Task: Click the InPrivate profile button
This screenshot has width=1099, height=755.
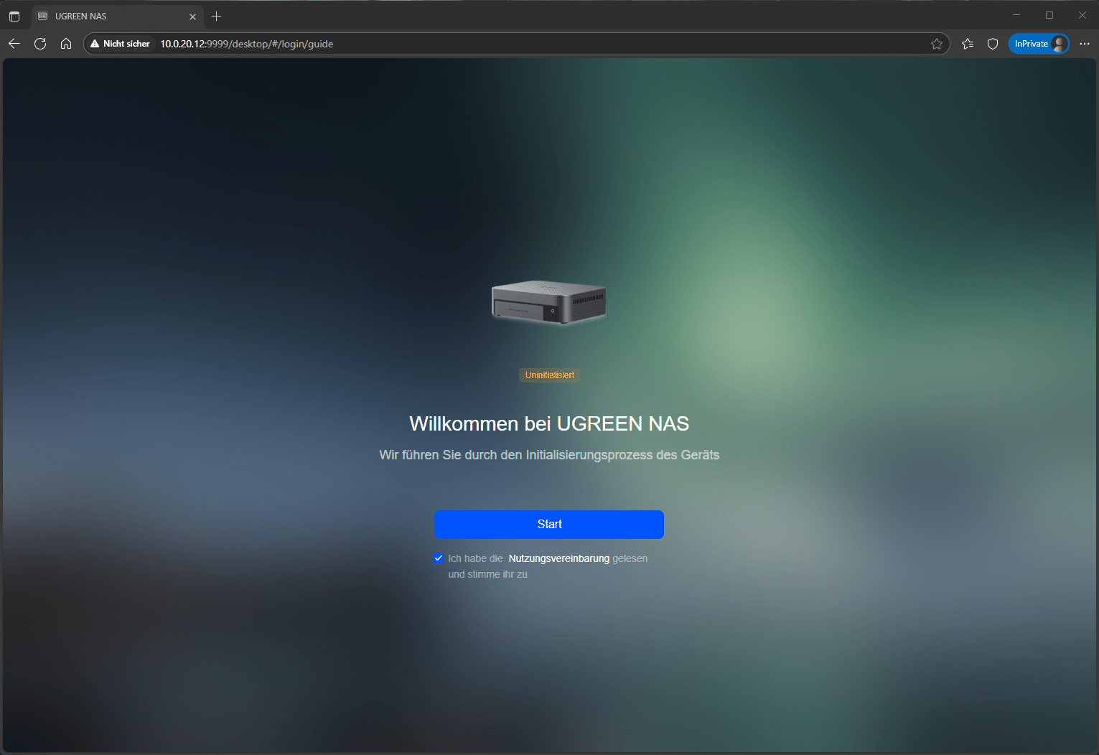Action: (1039, 44)
